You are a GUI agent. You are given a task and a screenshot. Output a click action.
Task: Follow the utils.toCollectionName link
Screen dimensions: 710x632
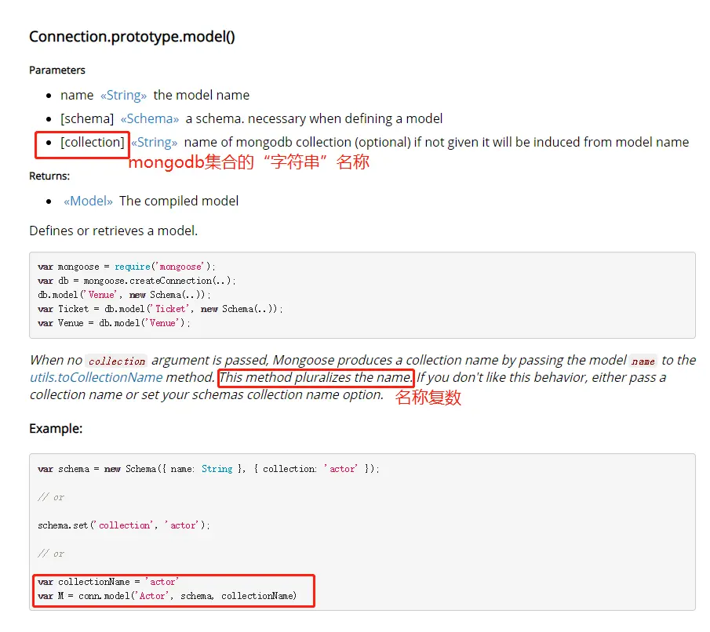click(96, 377)
